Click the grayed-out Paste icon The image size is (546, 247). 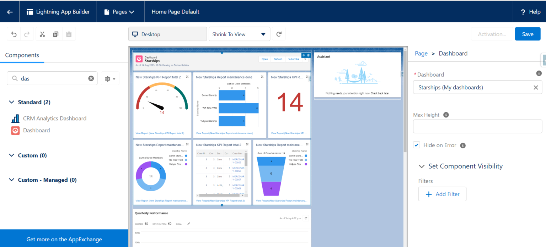[x=69, y=34]
